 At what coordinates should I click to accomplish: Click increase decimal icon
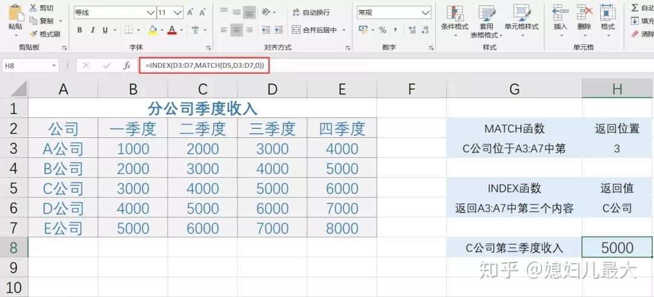[x=412, y=30]
